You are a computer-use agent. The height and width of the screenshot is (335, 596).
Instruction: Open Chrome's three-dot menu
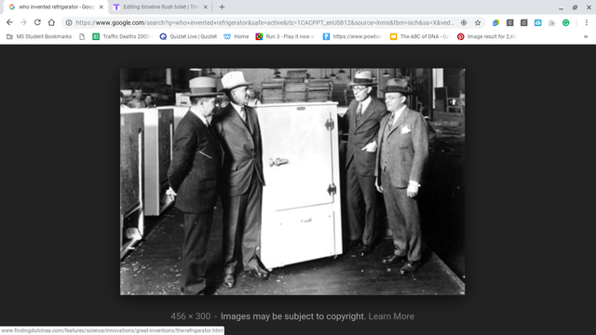(x=587, y=22)
